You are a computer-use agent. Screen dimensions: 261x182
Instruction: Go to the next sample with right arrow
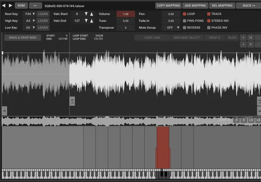(10, 5)
